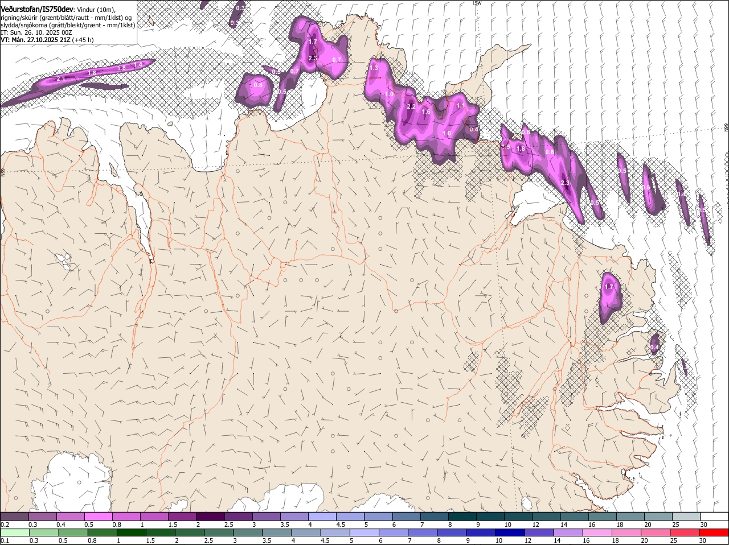Click the 'Vindur (10m)' label in header

(96, 10)
